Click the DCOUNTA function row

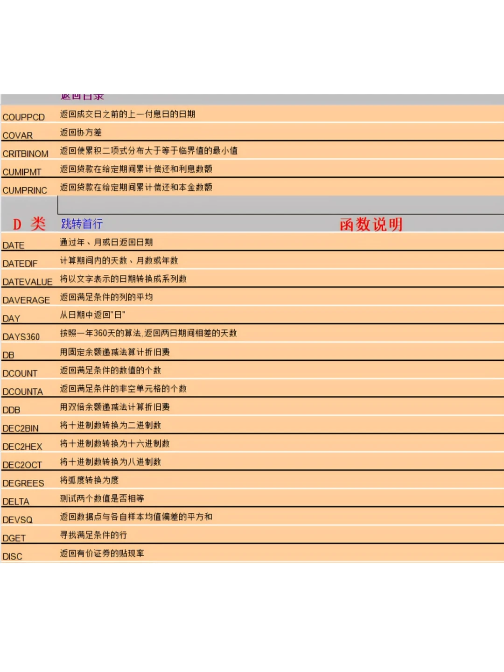(x=22, y=391)
